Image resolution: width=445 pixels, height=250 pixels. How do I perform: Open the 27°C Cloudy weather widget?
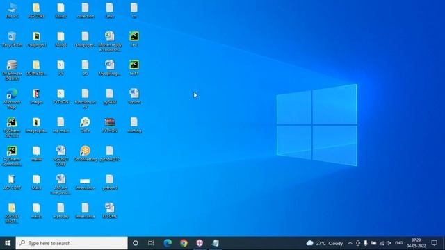click(325, 243)
